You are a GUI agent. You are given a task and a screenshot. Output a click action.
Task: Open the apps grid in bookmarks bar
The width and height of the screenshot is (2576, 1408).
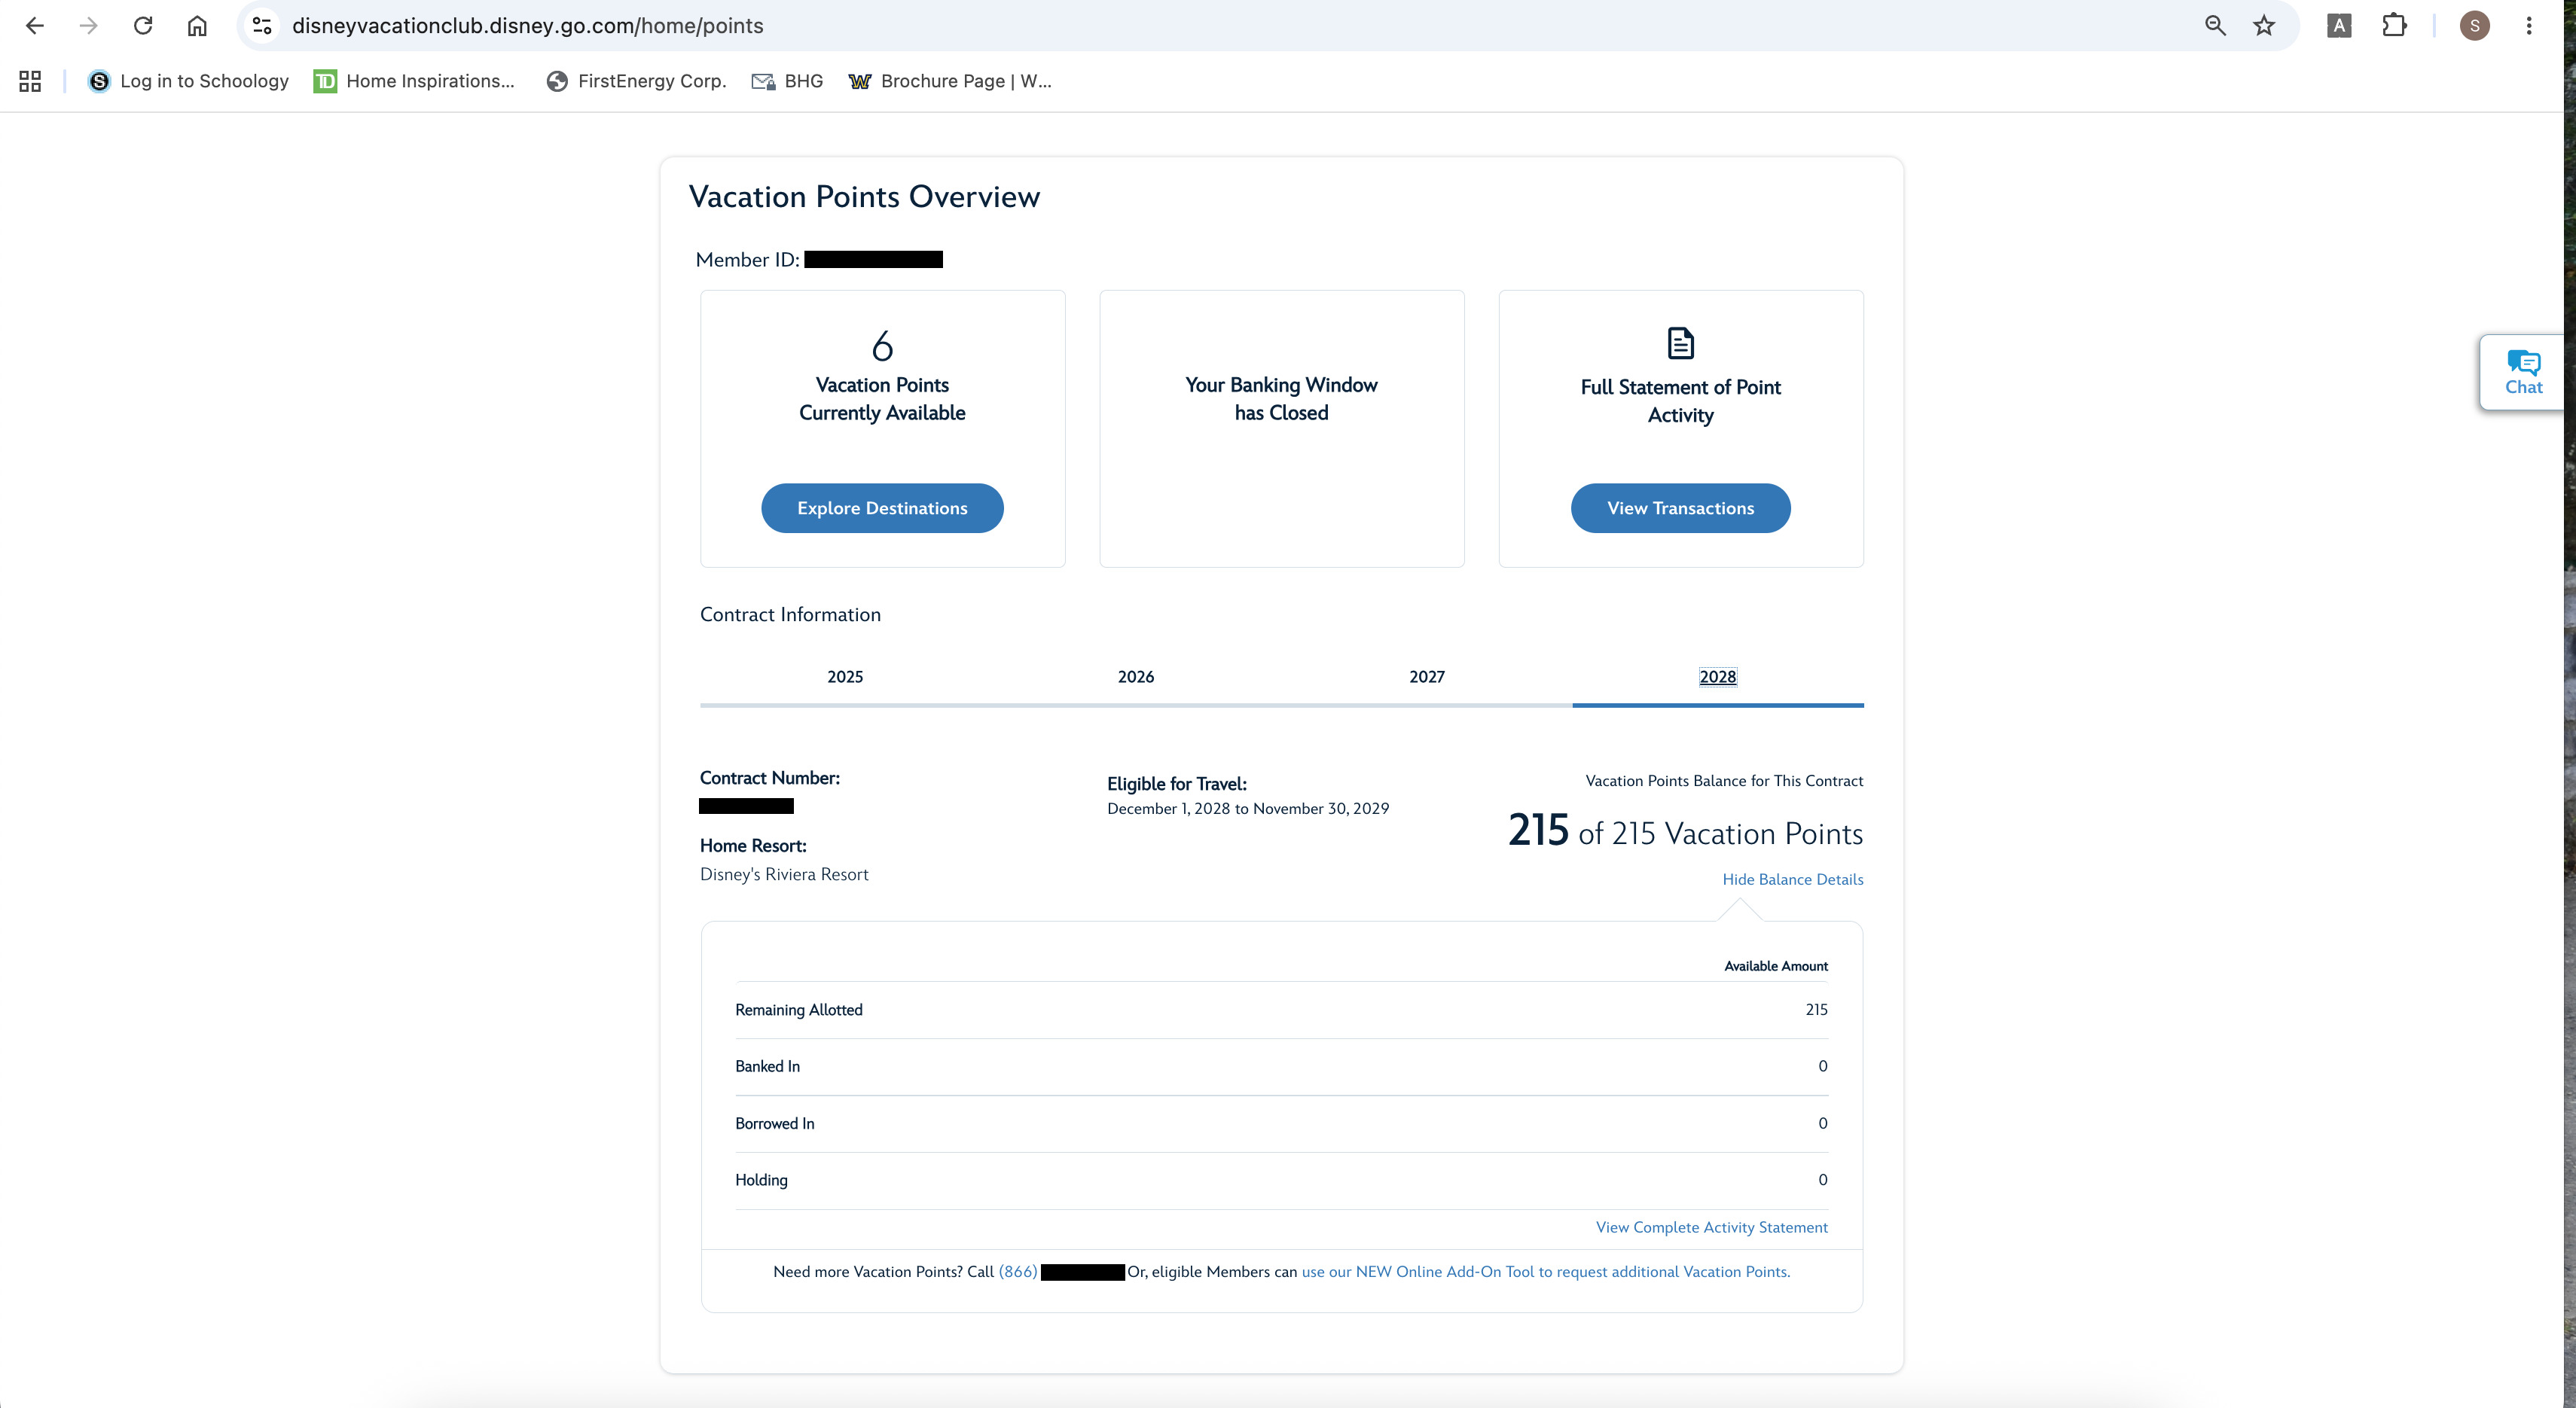[30, 81]
